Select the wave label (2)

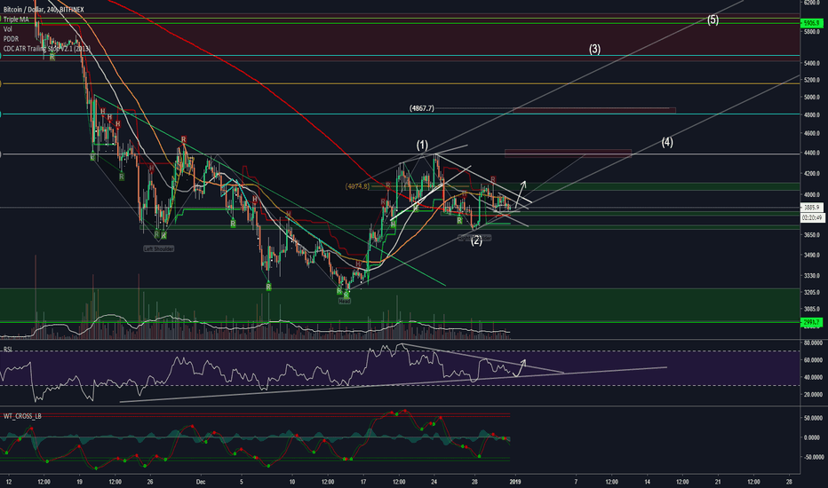click(476, 241)
